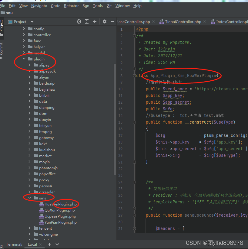Open the Project view dropdown
The image size is (248, 249).
[x=32, y=22]
